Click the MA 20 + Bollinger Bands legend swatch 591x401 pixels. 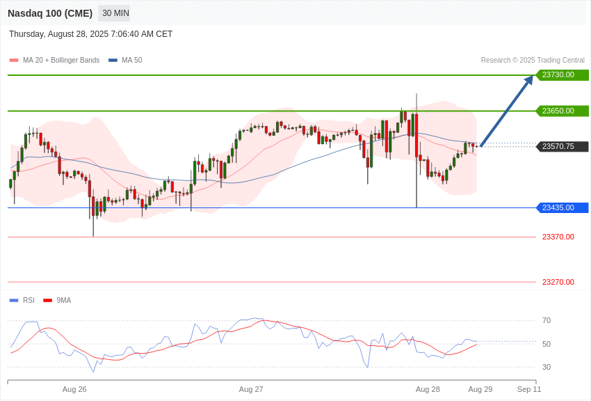click(x=14, y=61)
